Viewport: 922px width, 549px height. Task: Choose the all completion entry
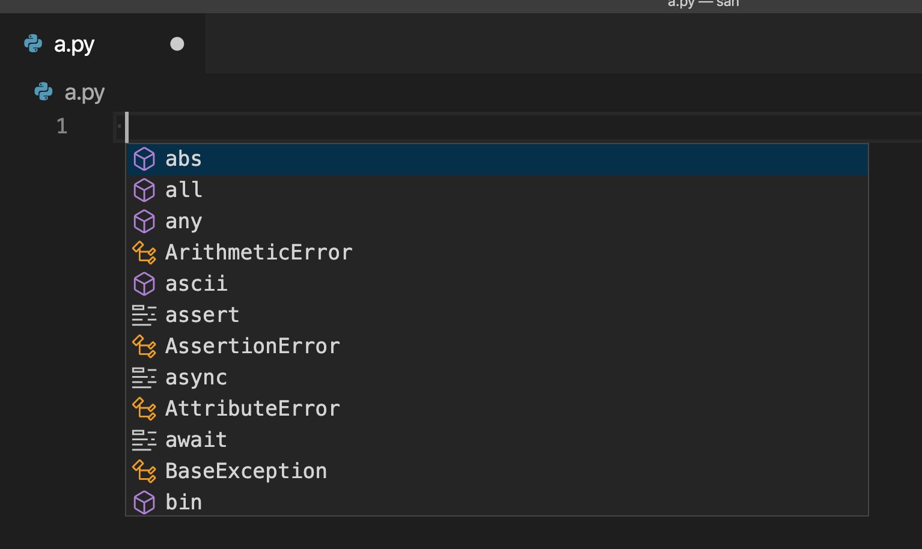tap(184, 190)
